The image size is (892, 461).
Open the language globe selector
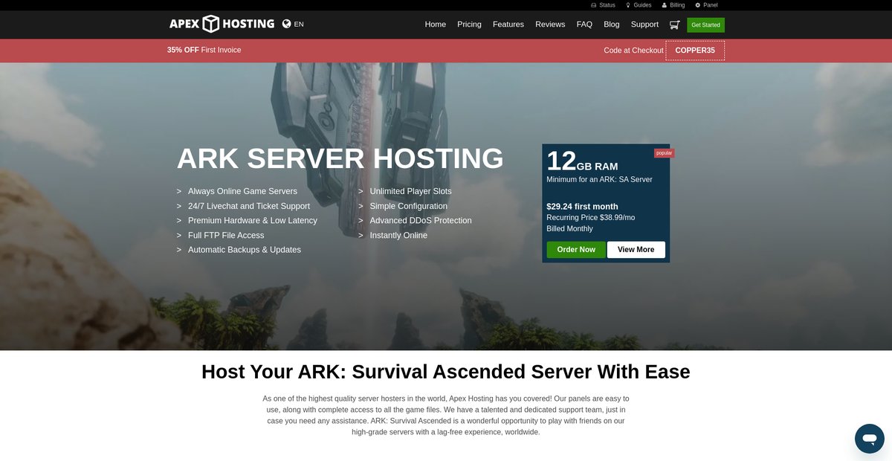(287, 24)
